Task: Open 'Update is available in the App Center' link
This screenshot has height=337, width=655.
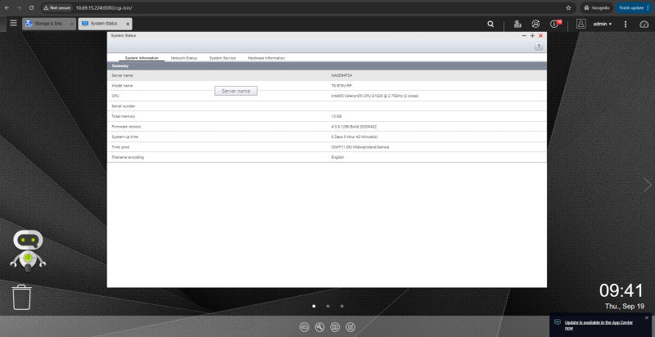Action: [599, 325]
